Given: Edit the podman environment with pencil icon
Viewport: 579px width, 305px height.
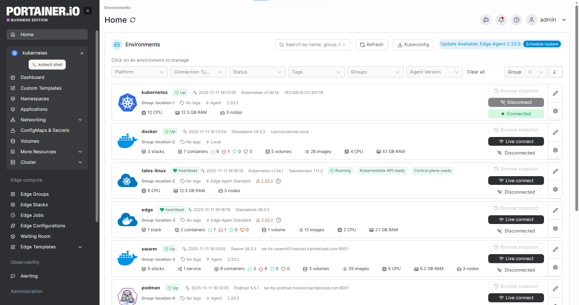Looking at the screenshot, I should 555,289.
